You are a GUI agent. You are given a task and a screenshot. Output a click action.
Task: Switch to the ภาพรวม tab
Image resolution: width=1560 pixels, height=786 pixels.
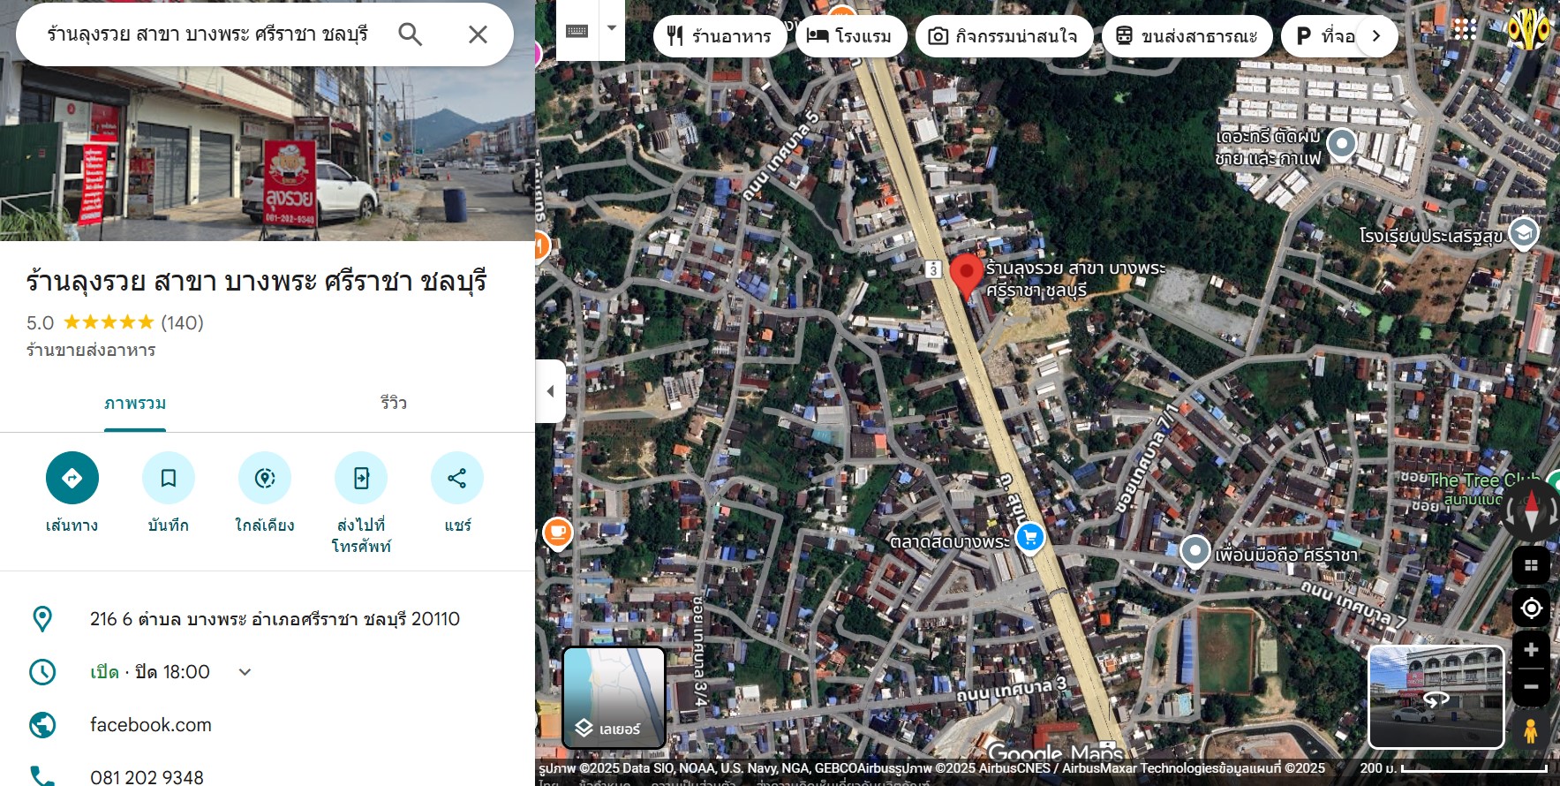135,404
